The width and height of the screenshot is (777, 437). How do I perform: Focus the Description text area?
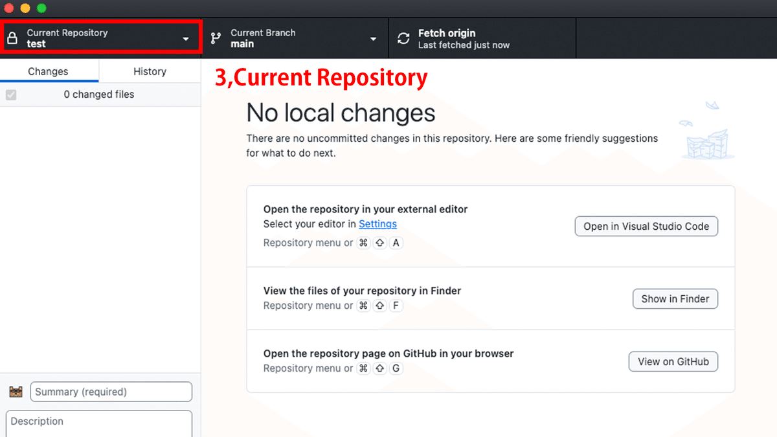pyautogui.click(x=99, y=423)
